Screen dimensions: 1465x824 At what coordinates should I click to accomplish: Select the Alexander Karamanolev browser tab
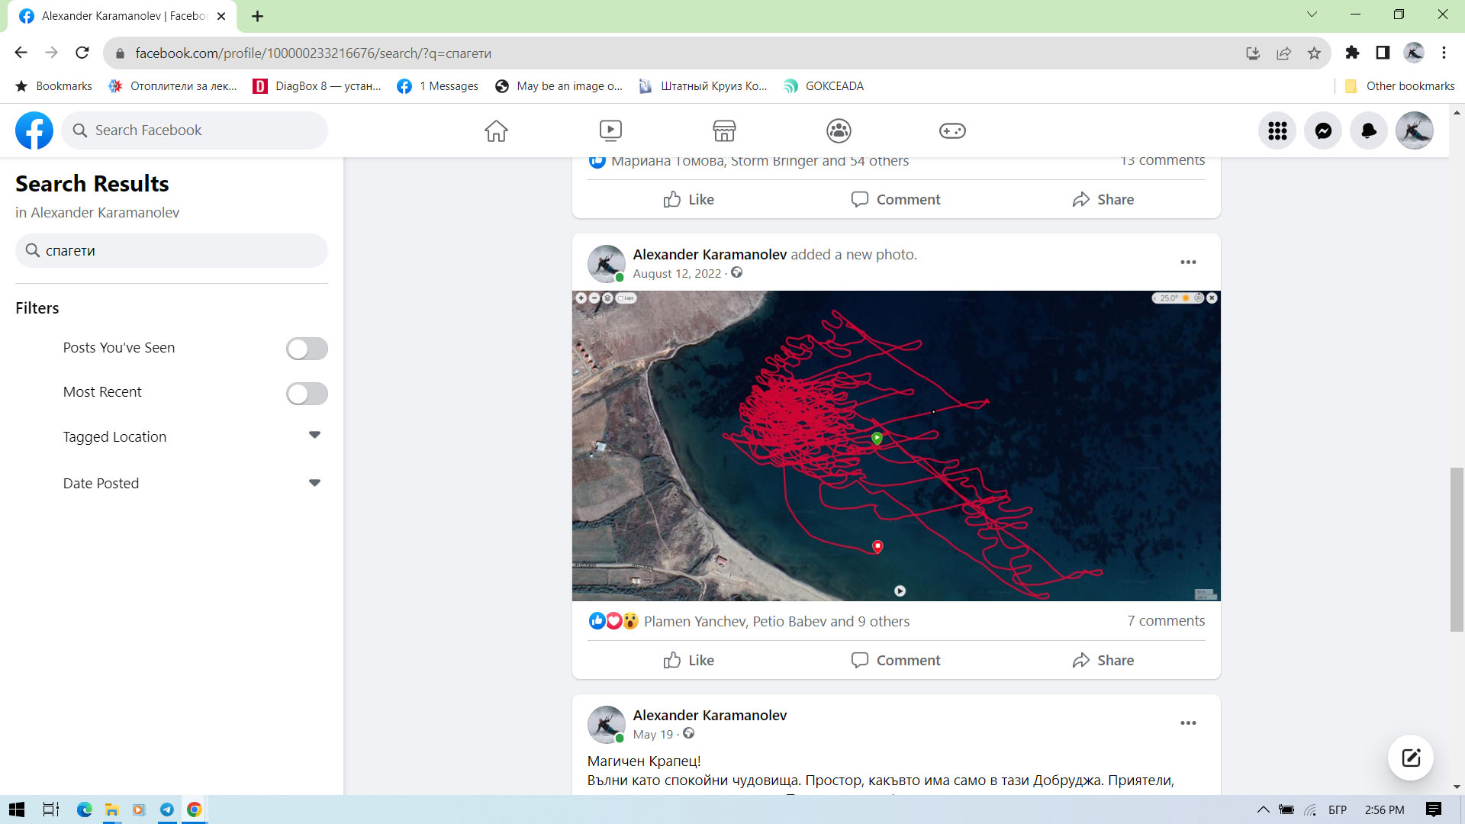pyautogui.click(x=122, y=16)
